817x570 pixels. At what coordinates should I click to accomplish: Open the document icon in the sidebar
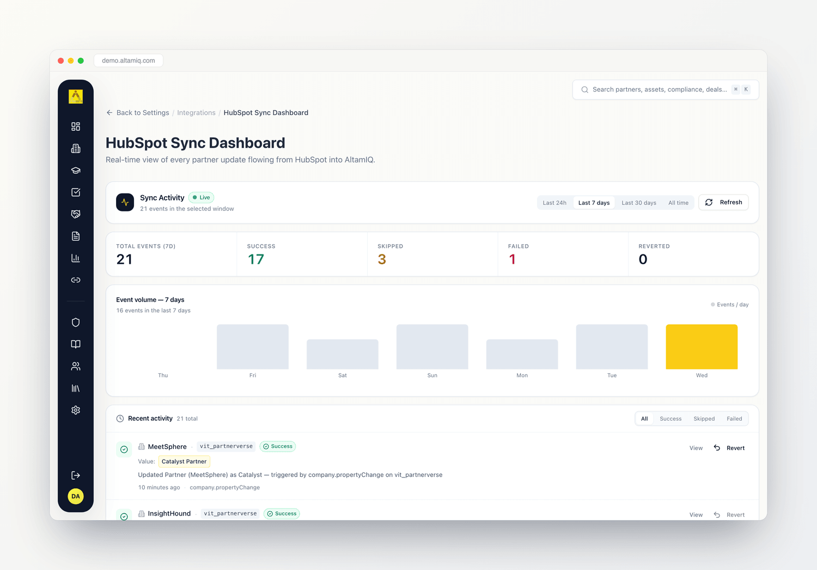tap(76, 236)
